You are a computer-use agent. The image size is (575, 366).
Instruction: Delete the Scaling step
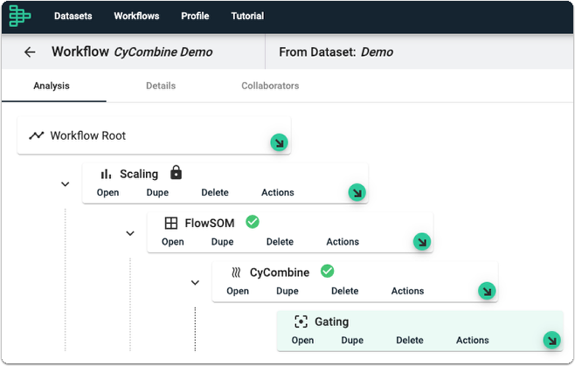[x=215, y=192]
